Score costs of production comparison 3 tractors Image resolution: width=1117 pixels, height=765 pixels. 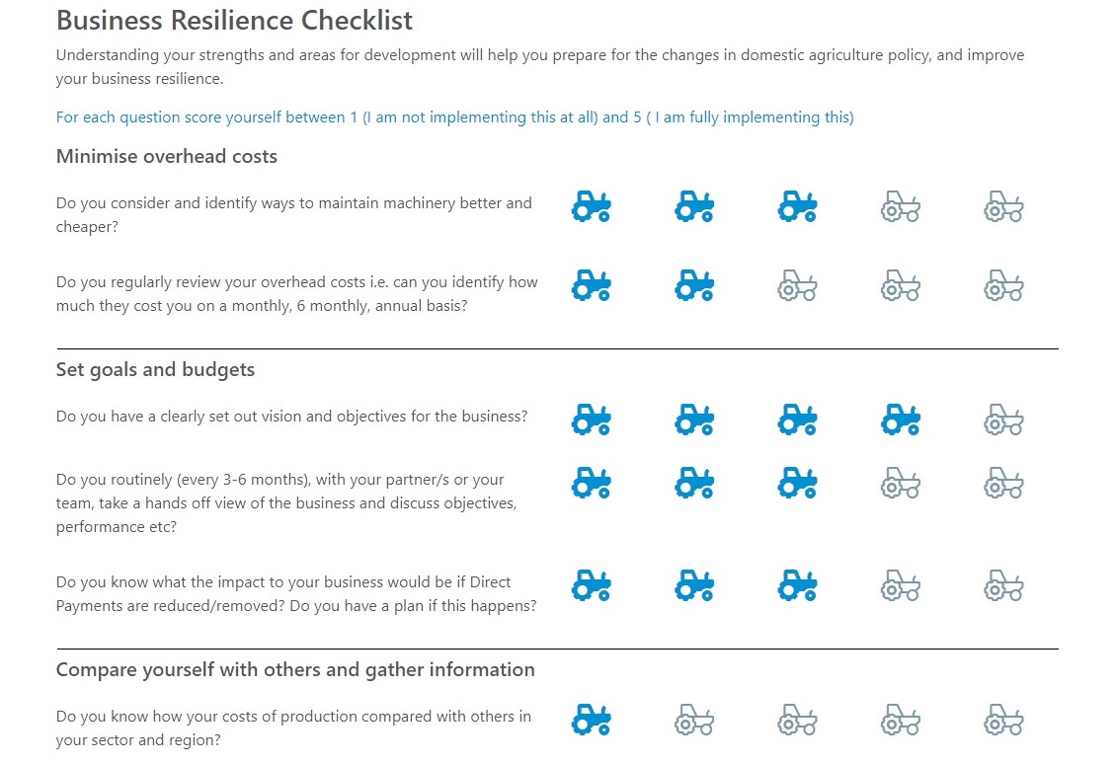(x=797, y=721)
